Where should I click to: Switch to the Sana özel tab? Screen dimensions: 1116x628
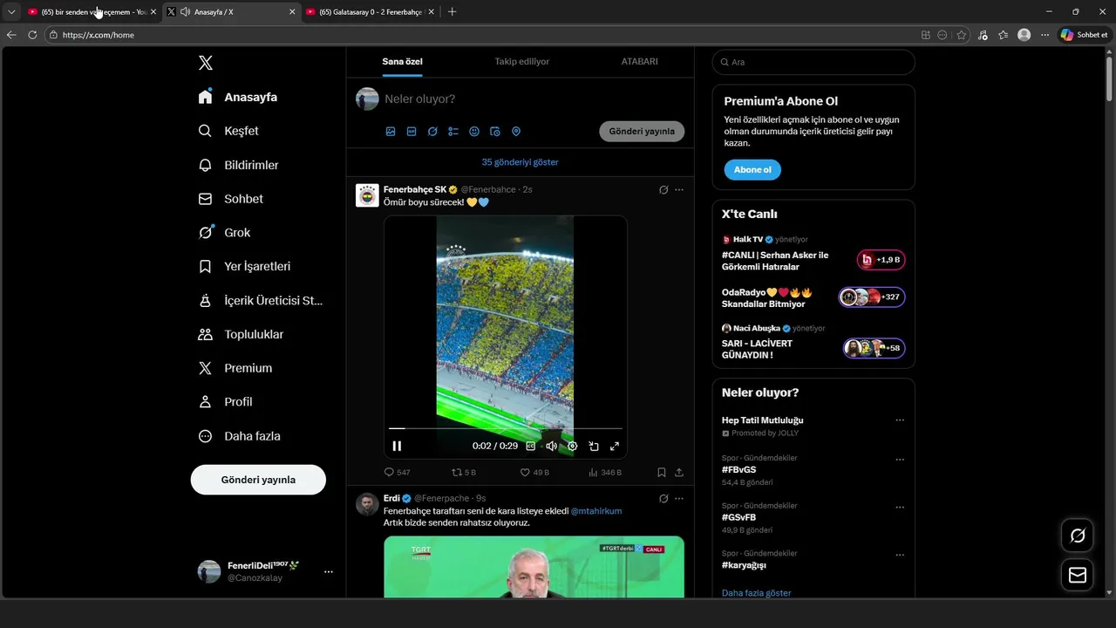pos(402,62)
